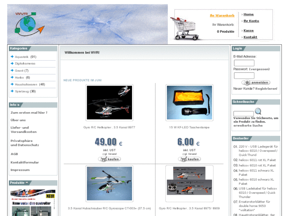Image resolution: width=289 pixels, height=216 pixels.
Task: Open bestseller 01 '220 V - USB Ladegerät'
Action: click(258, 151)
